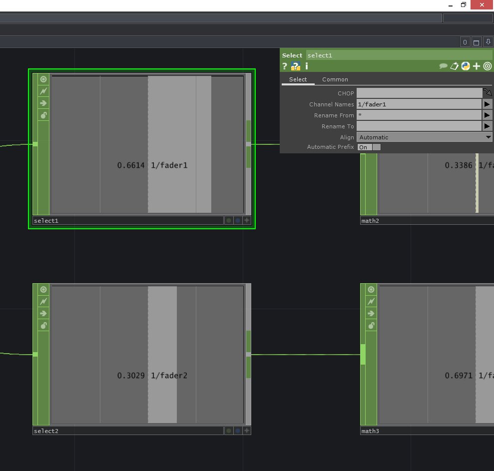Open the Align dropdown set to Automatic
This screenshot has height=471, width=494.
pos(425,137)
